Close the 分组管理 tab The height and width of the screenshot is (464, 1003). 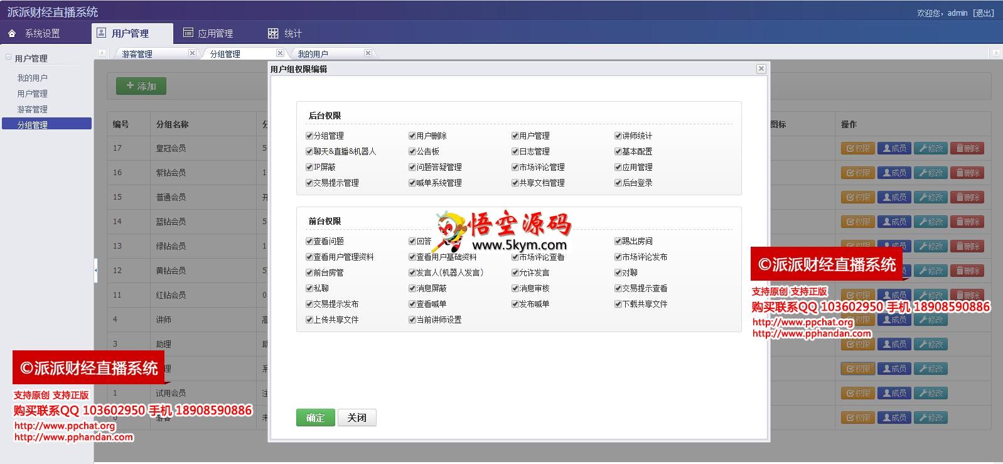(280, 53)
